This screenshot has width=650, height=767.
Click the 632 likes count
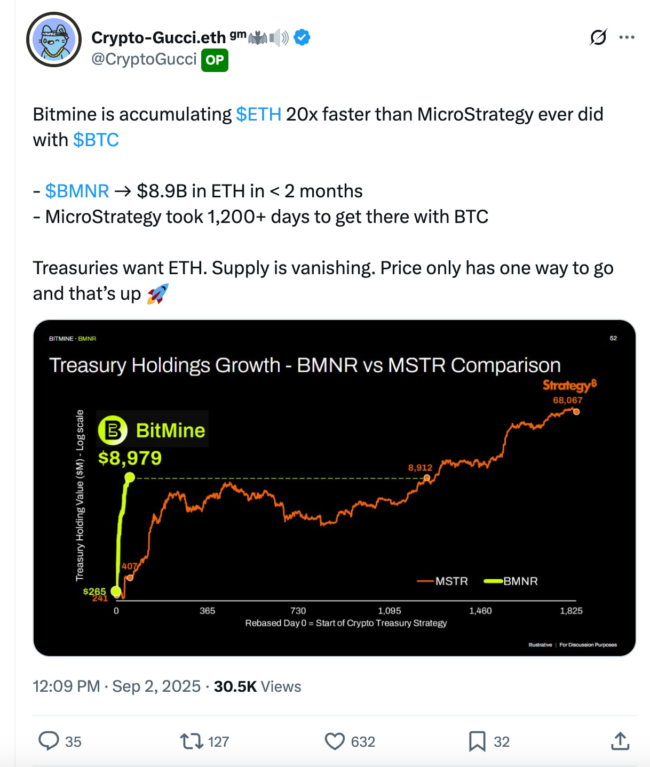pos(363,741)
